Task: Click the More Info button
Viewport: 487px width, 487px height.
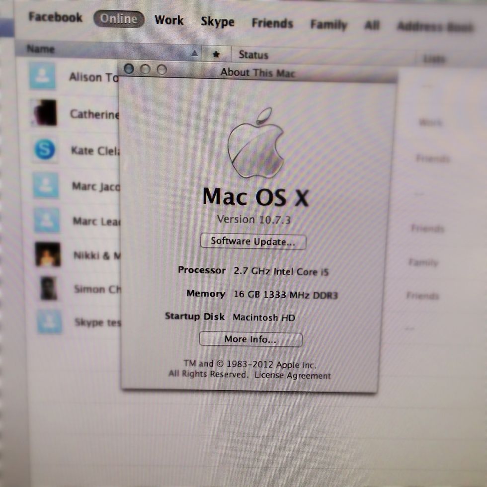Action: 250,339
